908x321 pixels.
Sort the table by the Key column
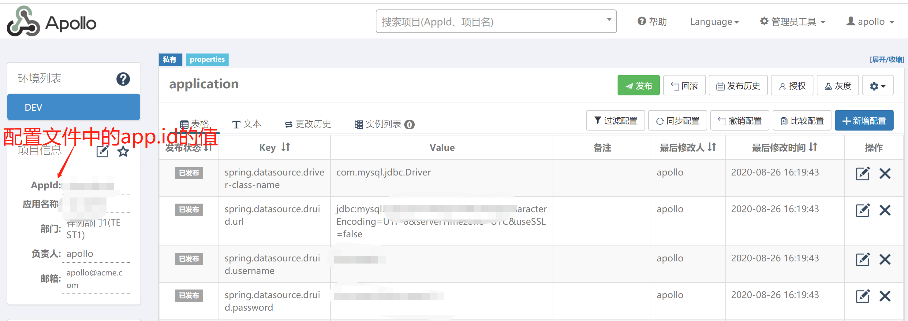tap(286, 147)
